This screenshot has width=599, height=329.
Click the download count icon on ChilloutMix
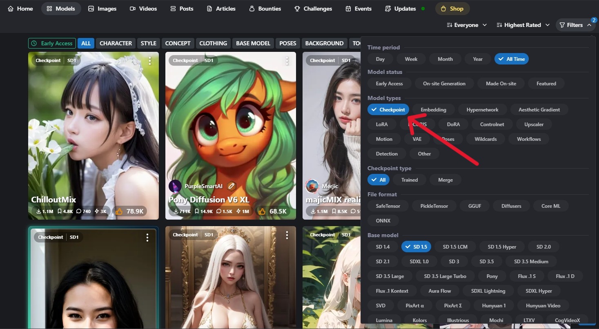(39, 211)
